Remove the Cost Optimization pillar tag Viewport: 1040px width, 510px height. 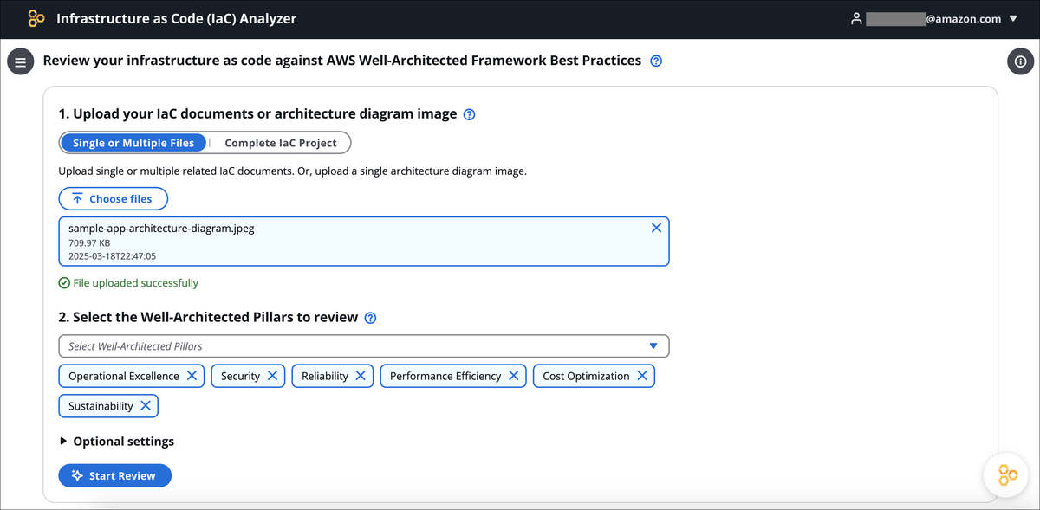coord(642,376)
